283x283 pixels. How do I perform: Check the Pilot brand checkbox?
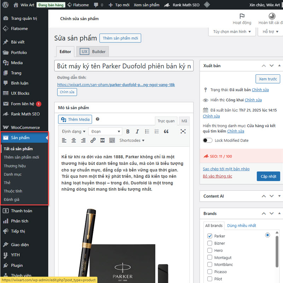[210, 279]
